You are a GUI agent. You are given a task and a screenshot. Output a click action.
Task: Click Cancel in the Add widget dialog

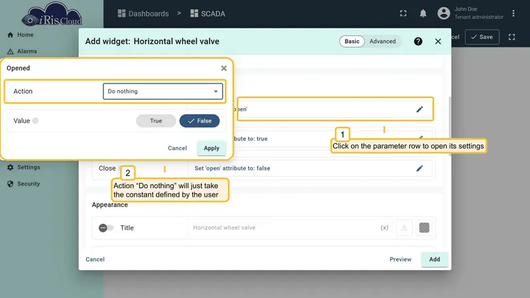(95, 259)
